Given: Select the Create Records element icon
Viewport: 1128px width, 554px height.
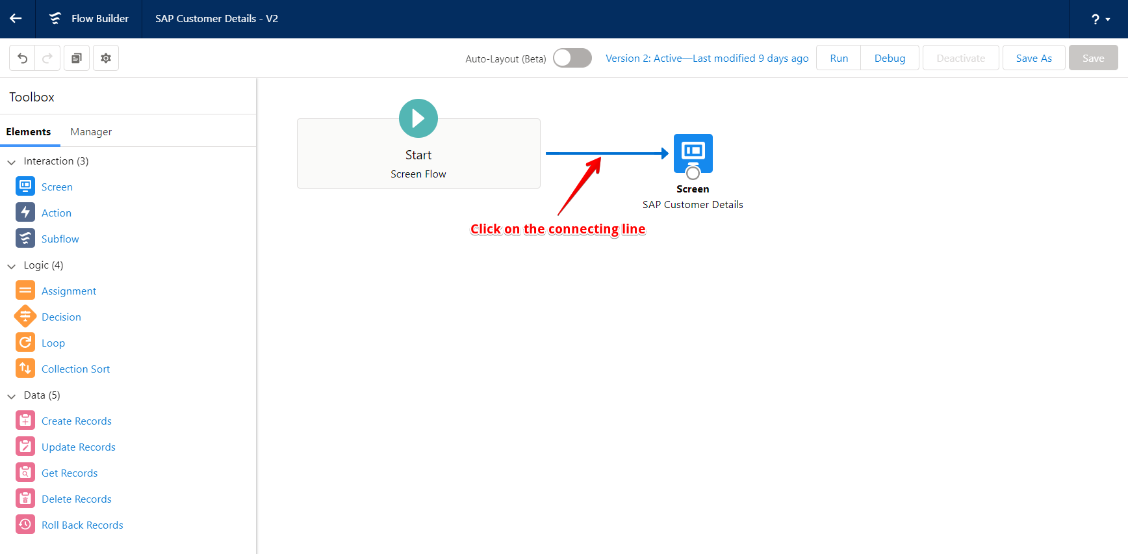Looking at the screenshot, I should [25, 421].
